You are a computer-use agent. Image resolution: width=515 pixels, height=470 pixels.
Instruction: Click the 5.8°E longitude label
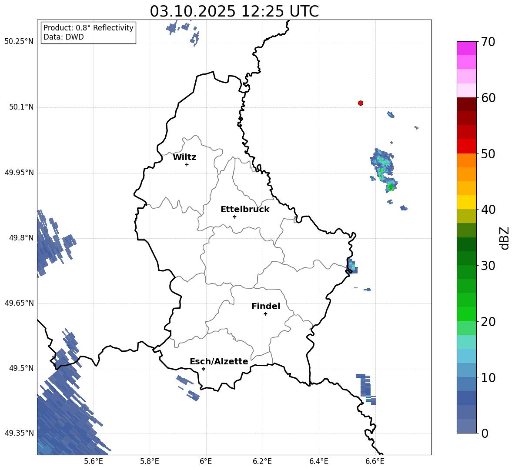coord(150,461)
